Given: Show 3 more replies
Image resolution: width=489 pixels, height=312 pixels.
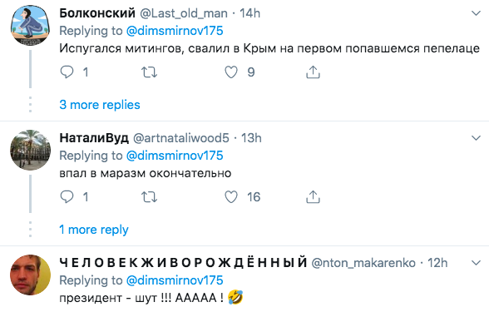Looking at the screenshot, I should pos(100,105).
